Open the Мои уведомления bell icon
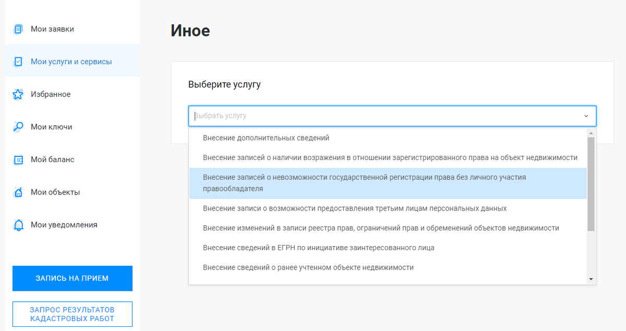This screenshot has width=626, height=331. [x=17, y=224]
